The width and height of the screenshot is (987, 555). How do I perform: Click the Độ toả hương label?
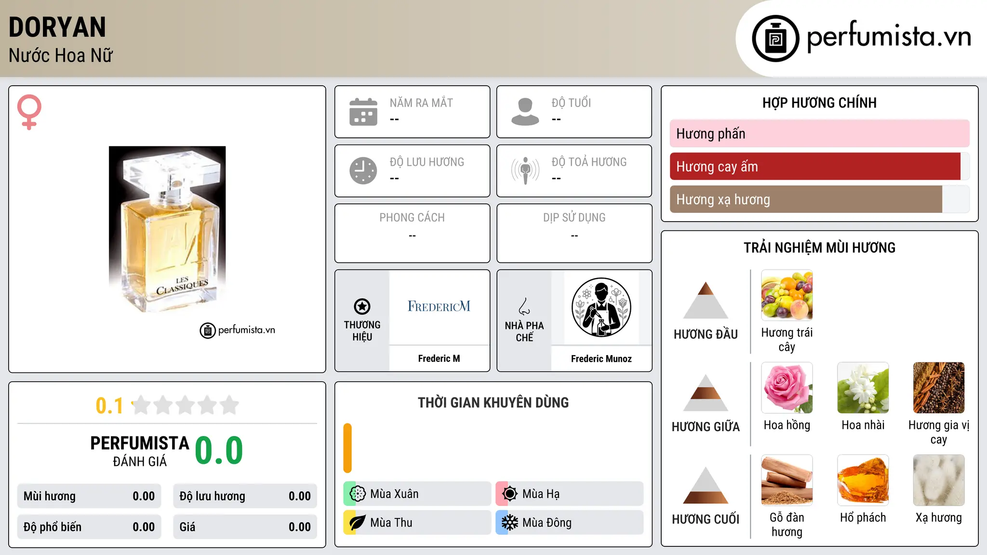589,162
